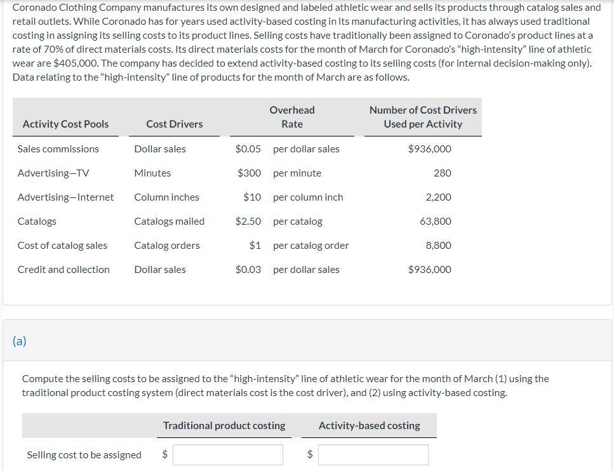Click the part (a) label
The height and width of the screenshot is (471, 614).
tap(19, 341)
